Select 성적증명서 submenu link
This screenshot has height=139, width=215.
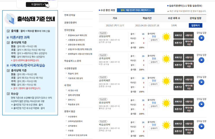(72, 126)
